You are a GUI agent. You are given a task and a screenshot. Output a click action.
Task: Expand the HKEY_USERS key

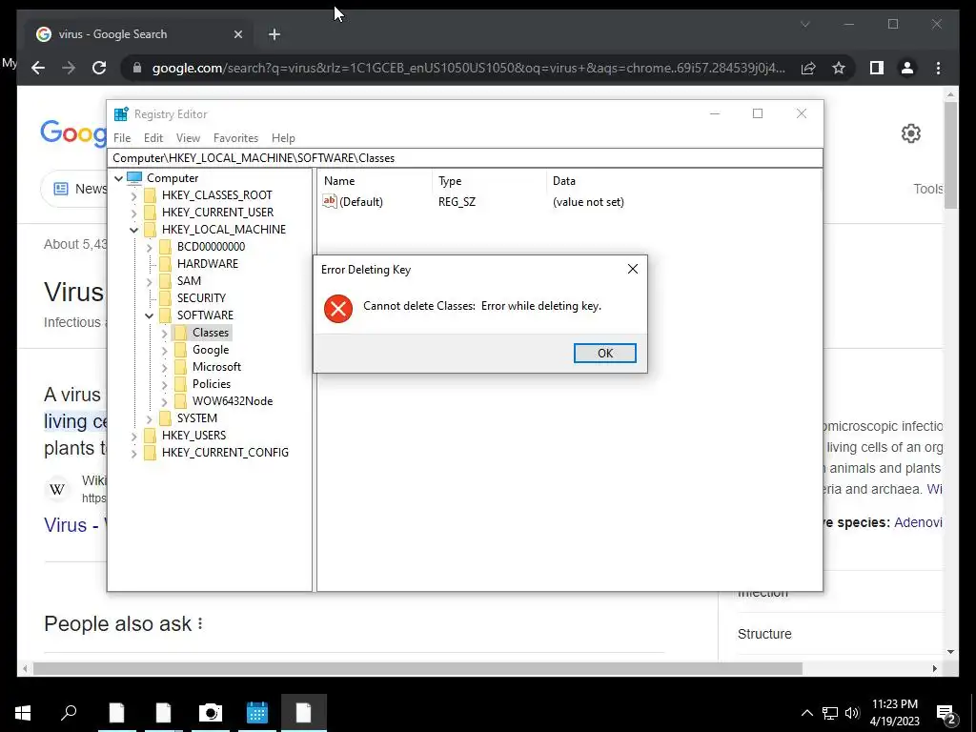tap(133, 436)
